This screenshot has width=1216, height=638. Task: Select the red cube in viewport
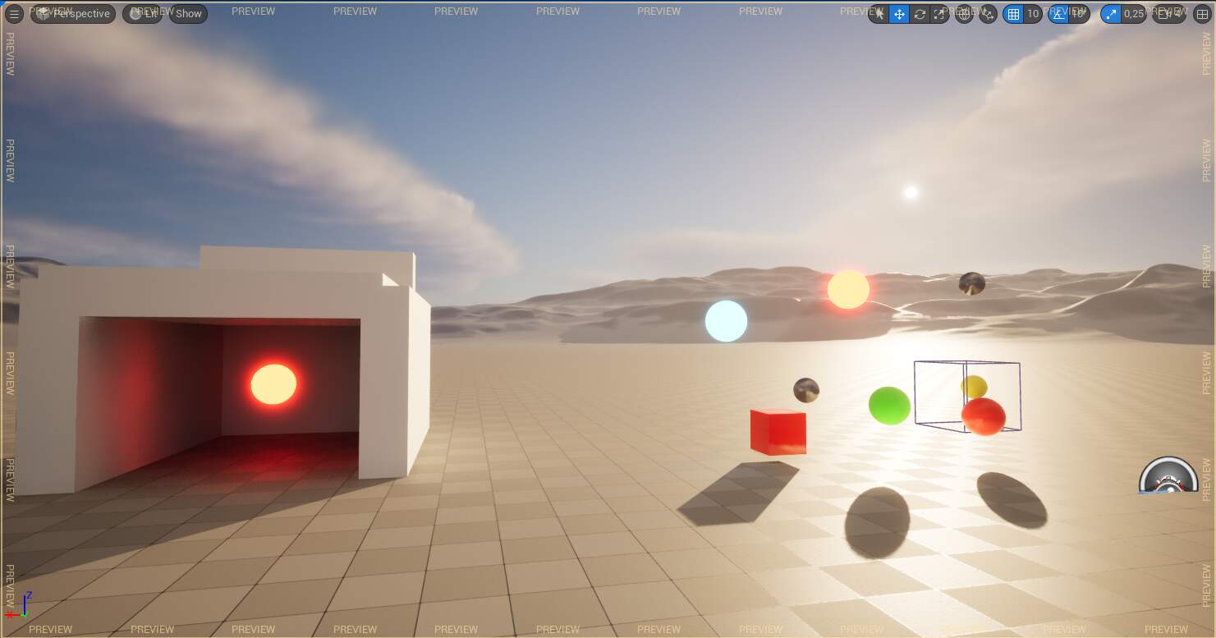point(778,432)
